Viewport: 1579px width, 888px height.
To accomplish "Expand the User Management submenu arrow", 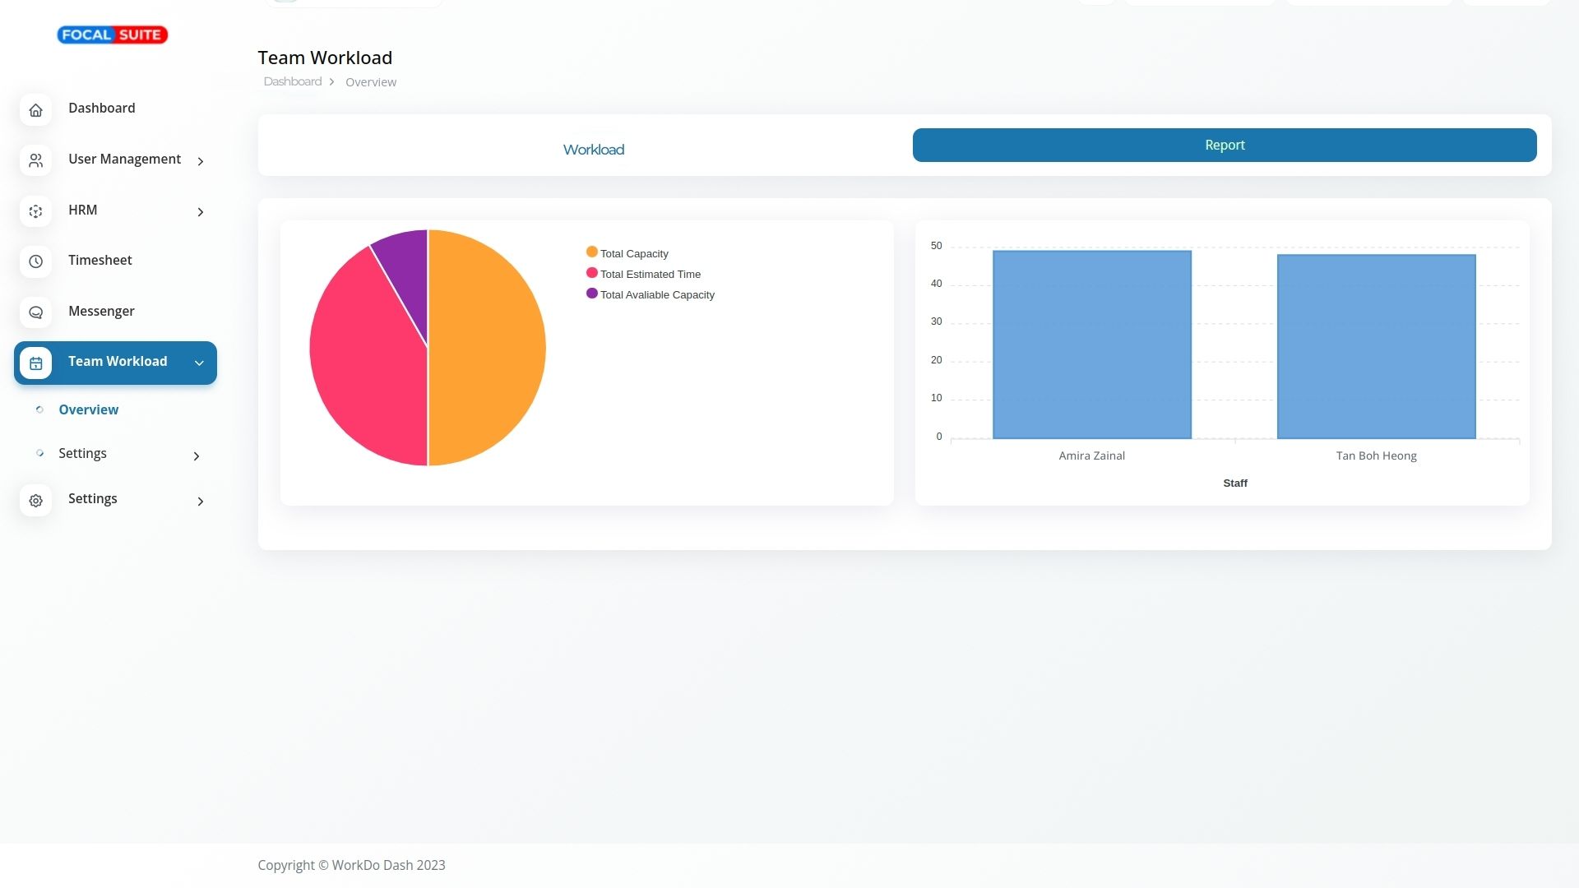I will [200, 161].
